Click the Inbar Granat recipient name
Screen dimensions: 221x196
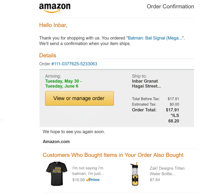145,81
